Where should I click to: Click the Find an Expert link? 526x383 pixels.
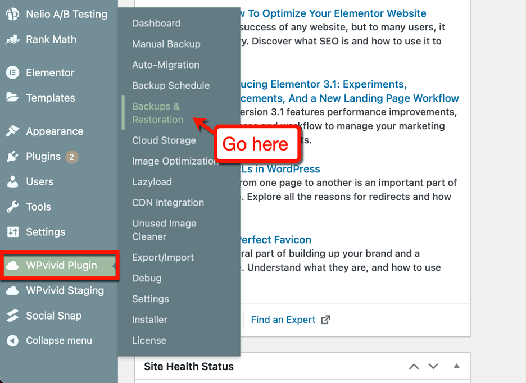[x=283, y=320]
